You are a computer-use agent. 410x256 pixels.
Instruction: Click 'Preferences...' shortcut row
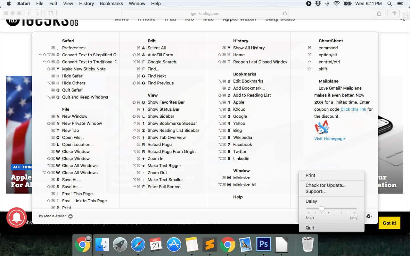[x=76, y=48]
